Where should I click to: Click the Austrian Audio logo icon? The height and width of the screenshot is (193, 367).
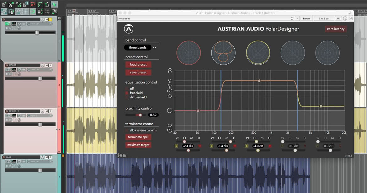129,29
